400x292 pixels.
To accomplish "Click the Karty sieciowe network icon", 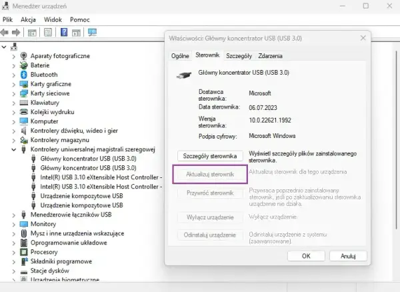I will [24, 93].
